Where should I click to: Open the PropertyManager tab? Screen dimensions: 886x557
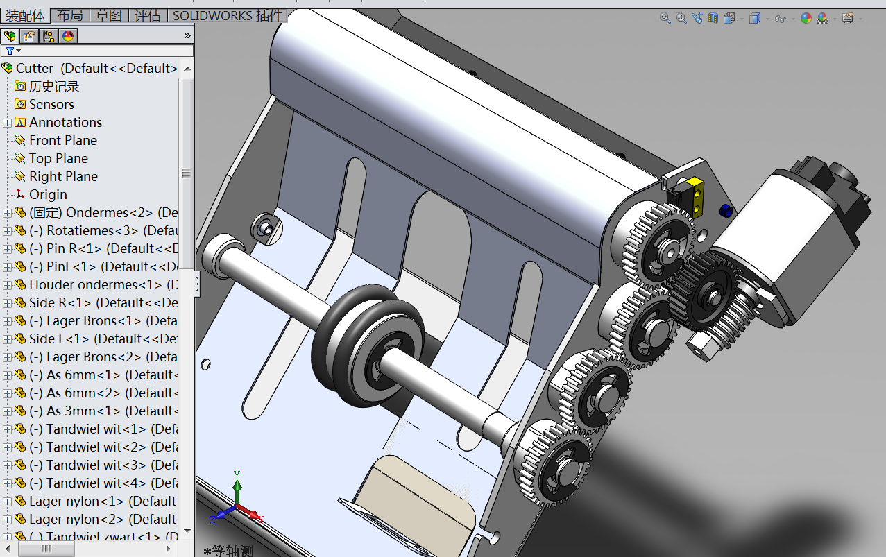(29, 36)
